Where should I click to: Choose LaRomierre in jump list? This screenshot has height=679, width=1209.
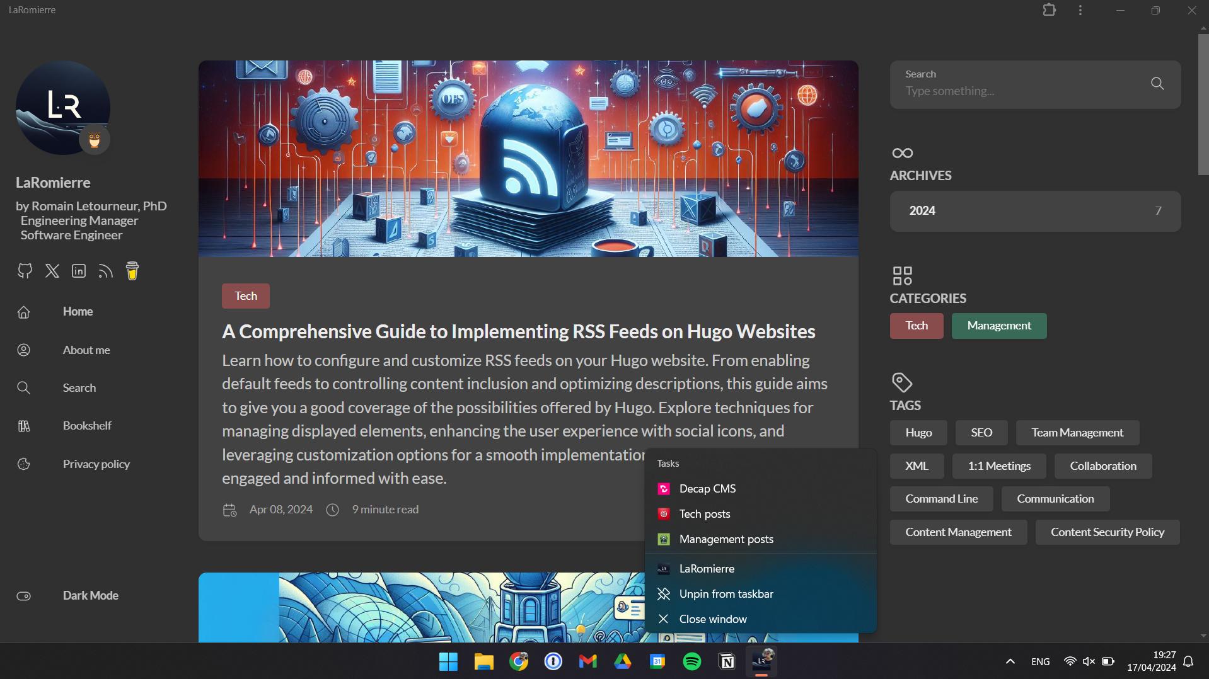[761, 569]
